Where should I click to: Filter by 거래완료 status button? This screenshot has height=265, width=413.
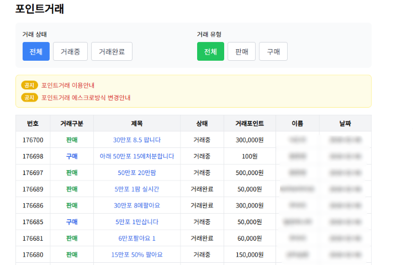tap(112, 51)
